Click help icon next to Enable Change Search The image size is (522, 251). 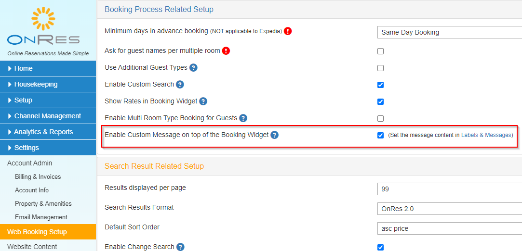pos(180,247)
